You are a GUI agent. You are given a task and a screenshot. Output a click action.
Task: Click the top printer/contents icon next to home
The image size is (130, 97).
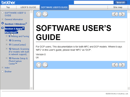(x=45, y=14)
